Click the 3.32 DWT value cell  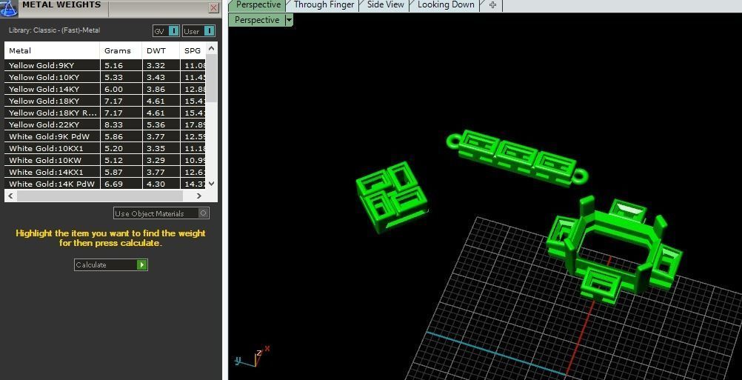pyautogui.click(x=161, y=65)
